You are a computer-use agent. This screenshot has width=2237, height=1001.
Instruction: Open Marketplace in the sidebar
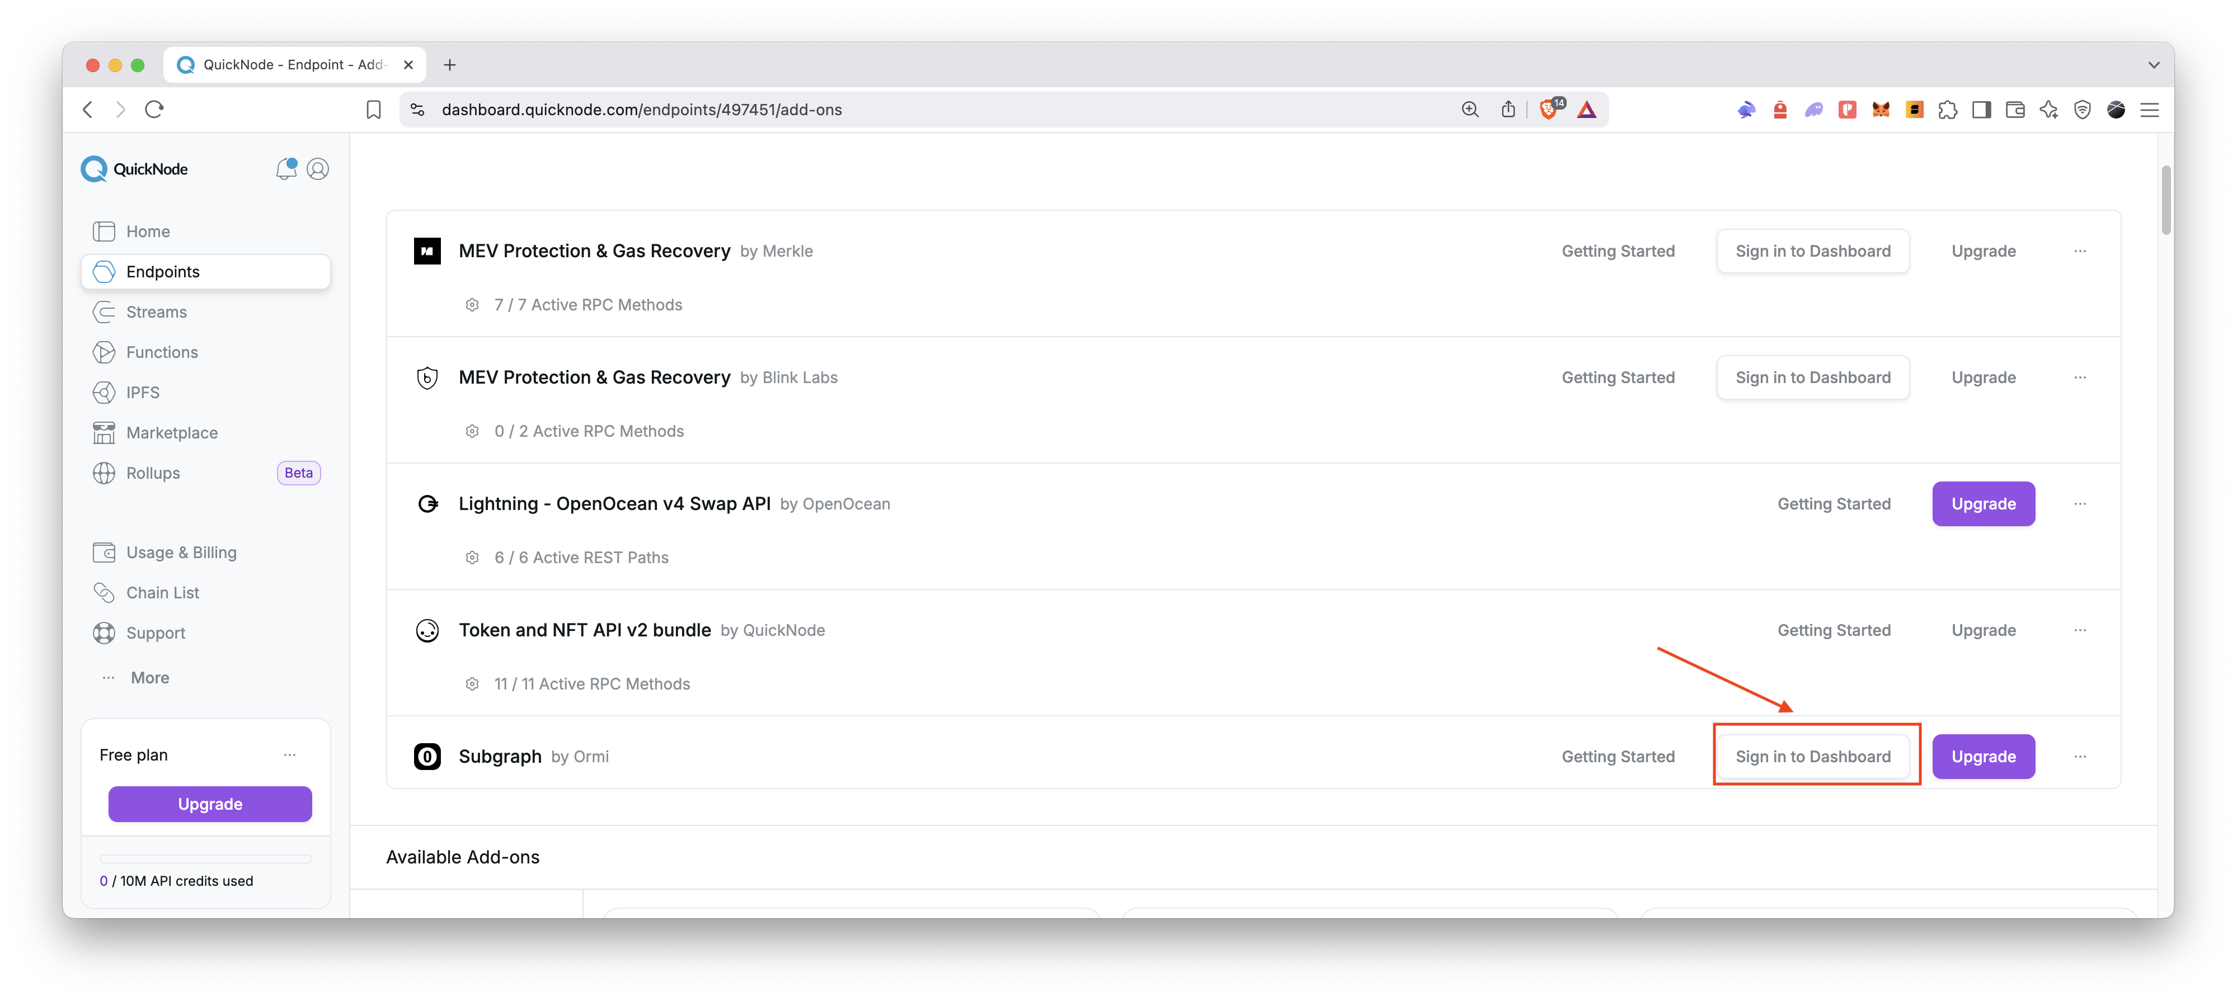coord(206,432)
